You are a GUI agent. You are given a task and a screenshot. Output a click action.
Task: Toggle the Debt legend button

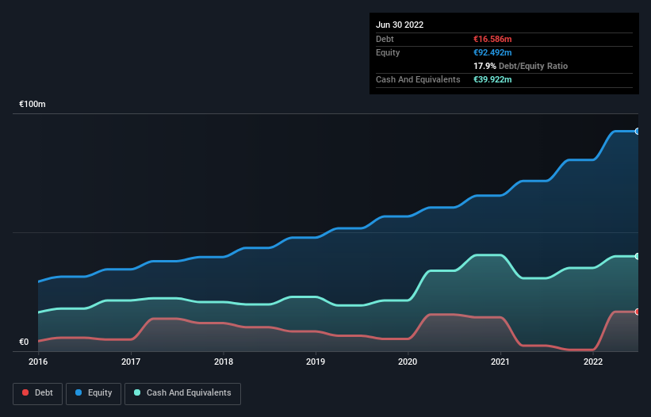[x=37, y=393]
